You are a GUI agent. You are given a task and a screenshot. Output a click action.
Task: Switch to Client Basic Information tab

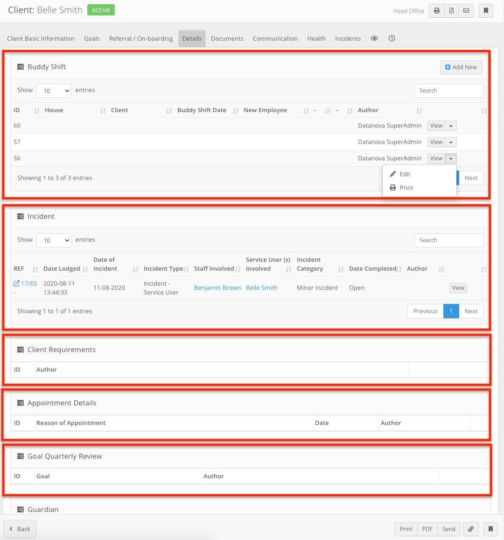pos(41,38)
